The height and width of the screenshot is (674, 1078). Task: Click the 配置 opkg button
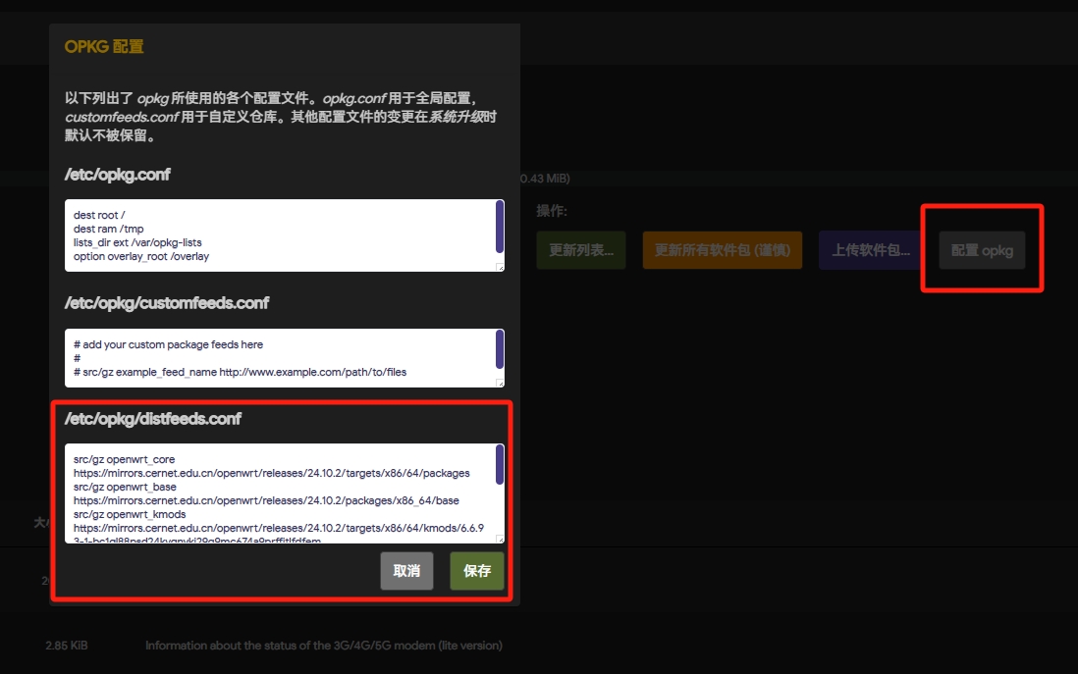[981, 250]
